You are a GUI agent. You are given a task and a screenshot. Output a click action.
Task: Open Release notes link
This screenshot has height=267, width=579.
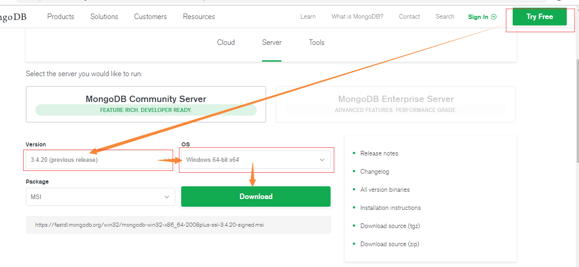(379, 153)
